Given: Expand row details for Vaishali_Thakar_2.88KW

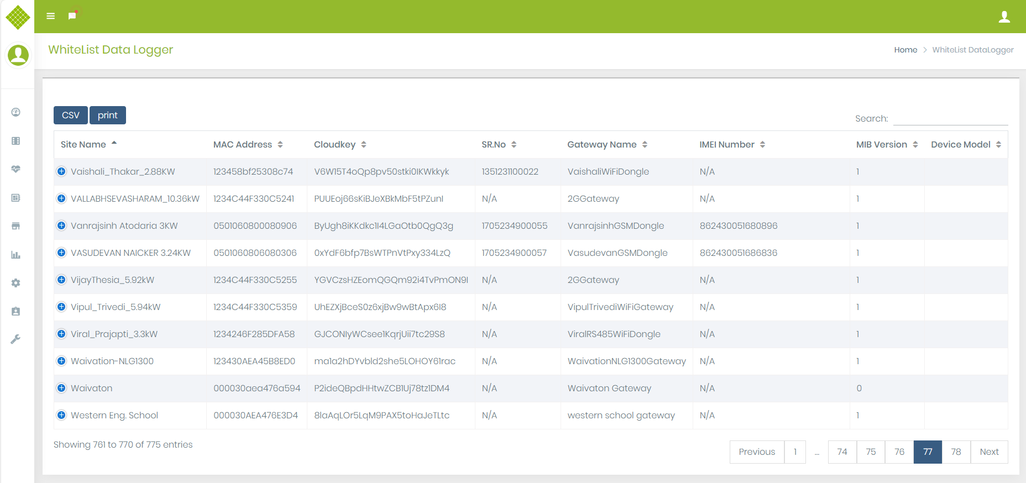Looking at the screenshot, I should point(61,171).
